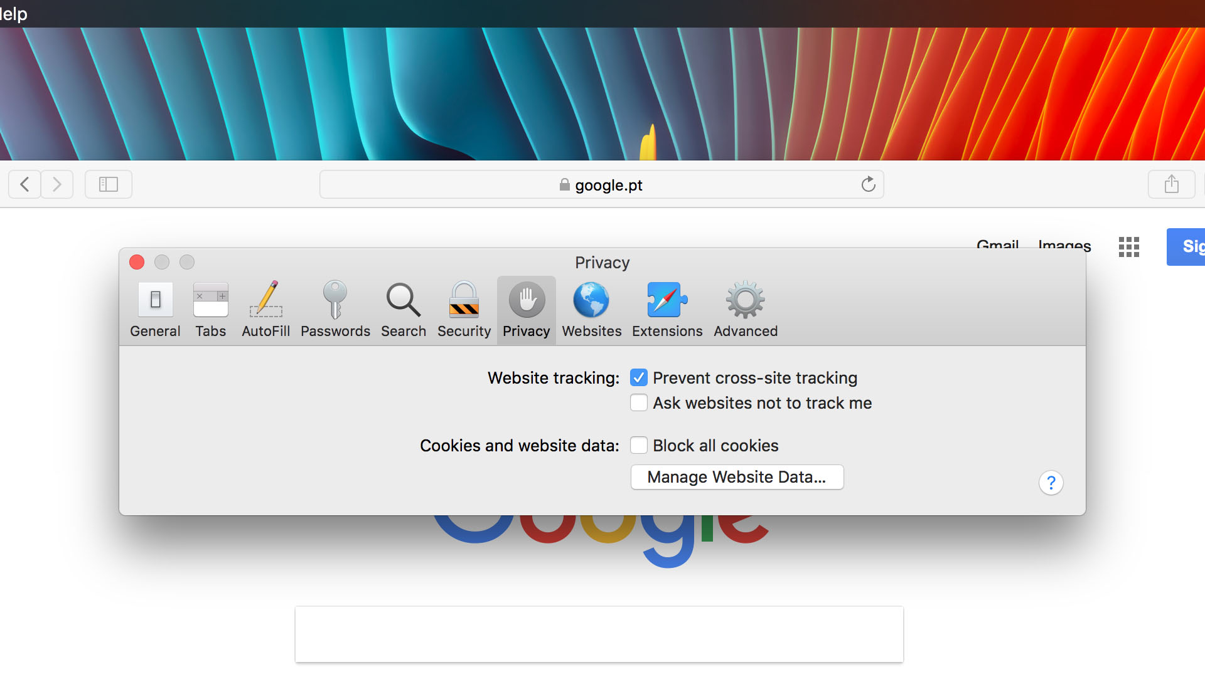1205x677 pixels.
Task: Open General preferences panel
Action: click(156, 309)
